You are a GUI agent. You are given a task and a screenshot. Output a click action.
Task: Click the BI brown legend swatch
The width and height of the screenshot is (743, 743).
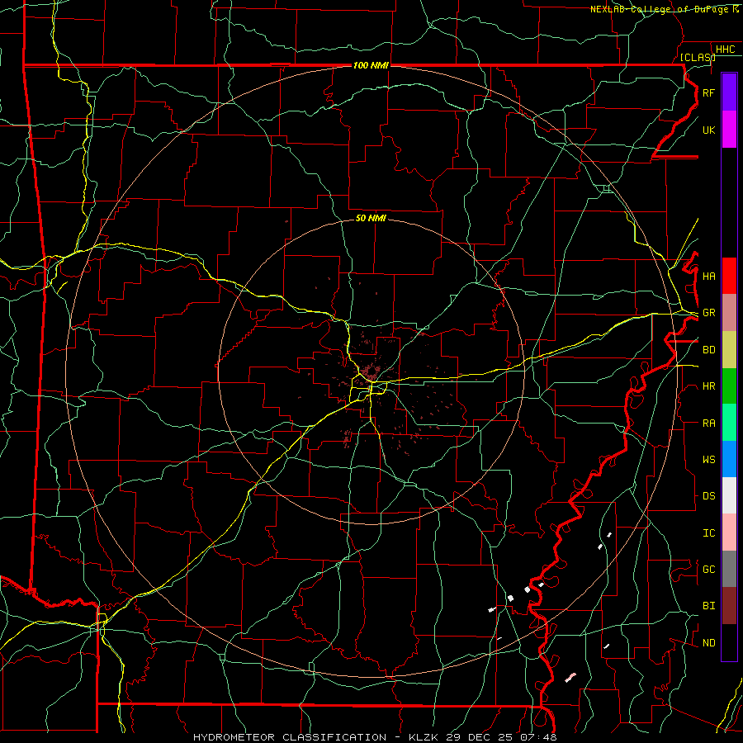pyautogui.click(x=729, y=606)
